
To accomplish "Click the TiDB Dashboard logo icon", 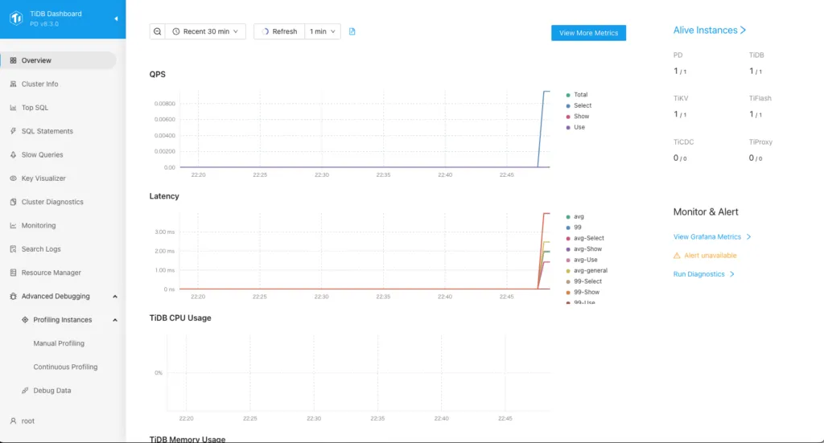I will [x=16, y=18].
